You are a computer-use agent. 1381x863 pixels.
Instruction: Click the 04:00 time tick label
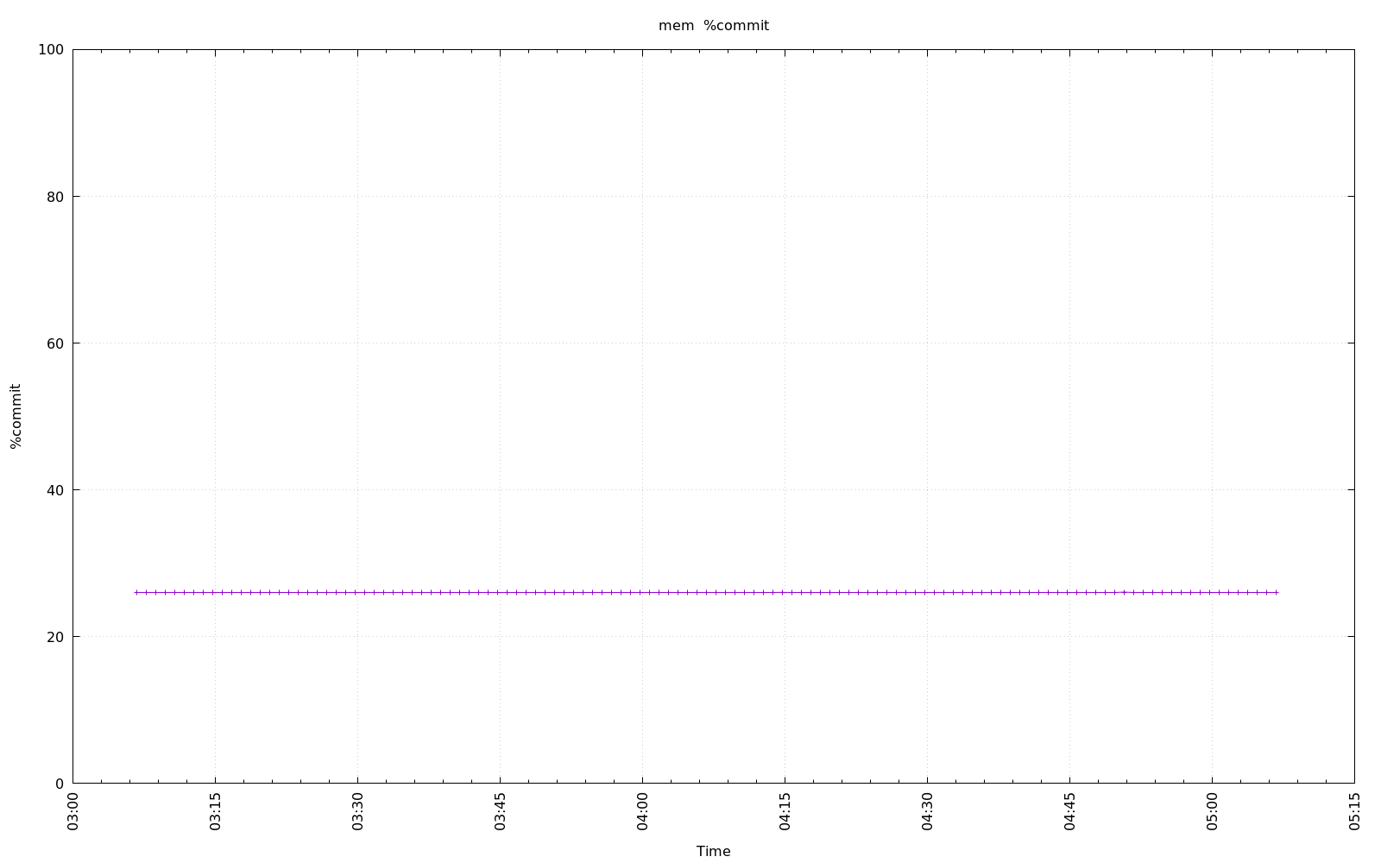(643, 812)
